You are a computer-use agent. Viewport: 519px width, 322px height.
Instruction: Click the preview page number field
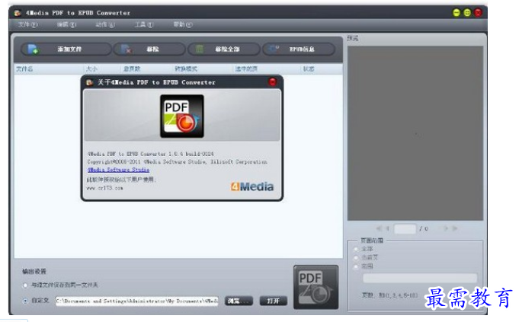tap(405, 228)
